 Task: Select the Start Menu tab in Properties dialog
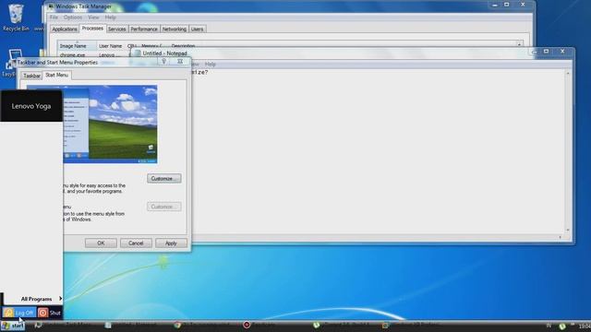tap(57, 75)
